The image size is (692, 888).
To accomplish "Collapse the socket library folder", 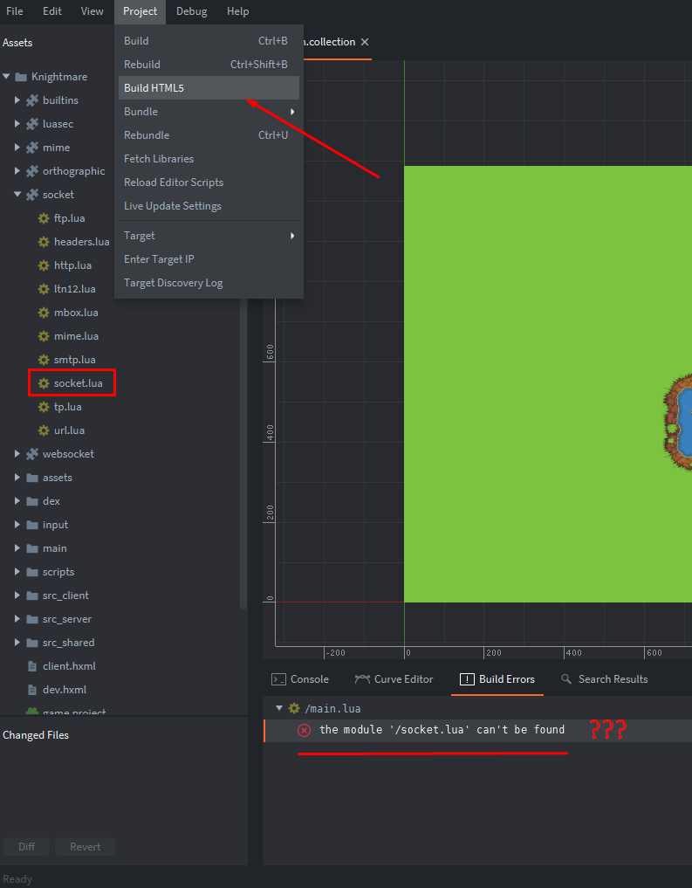I will coord(17,195).
